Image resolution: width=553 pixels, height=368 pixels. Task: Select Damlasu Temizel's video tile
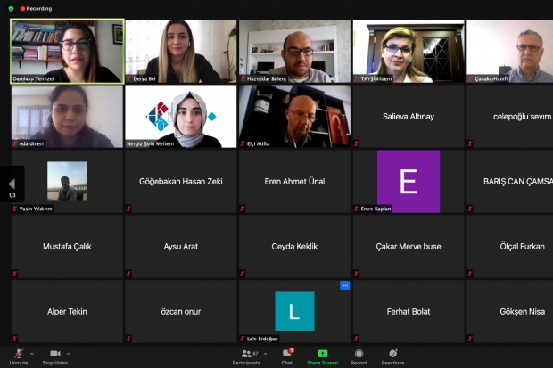67,51
